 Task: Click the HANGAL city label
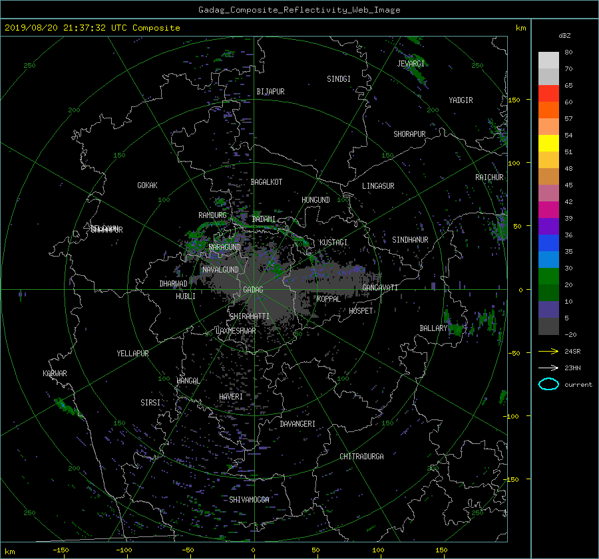coord(188,381)
